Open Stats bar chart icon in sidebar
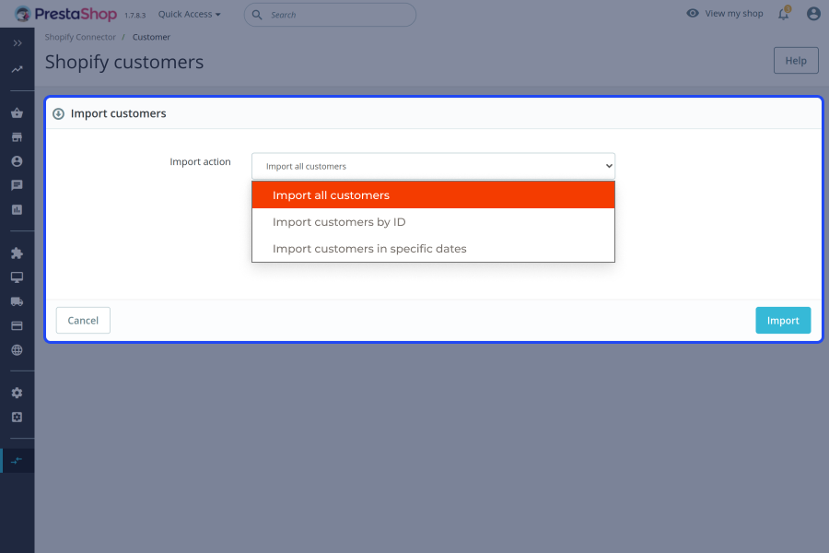 (x=17, y=209)
